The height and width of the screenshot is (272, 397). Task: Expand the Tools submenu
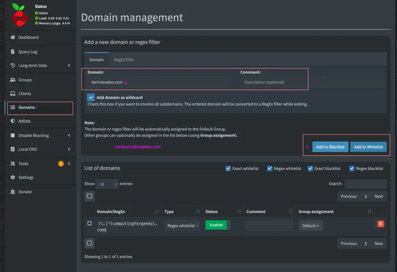click(x=69, y=163)
